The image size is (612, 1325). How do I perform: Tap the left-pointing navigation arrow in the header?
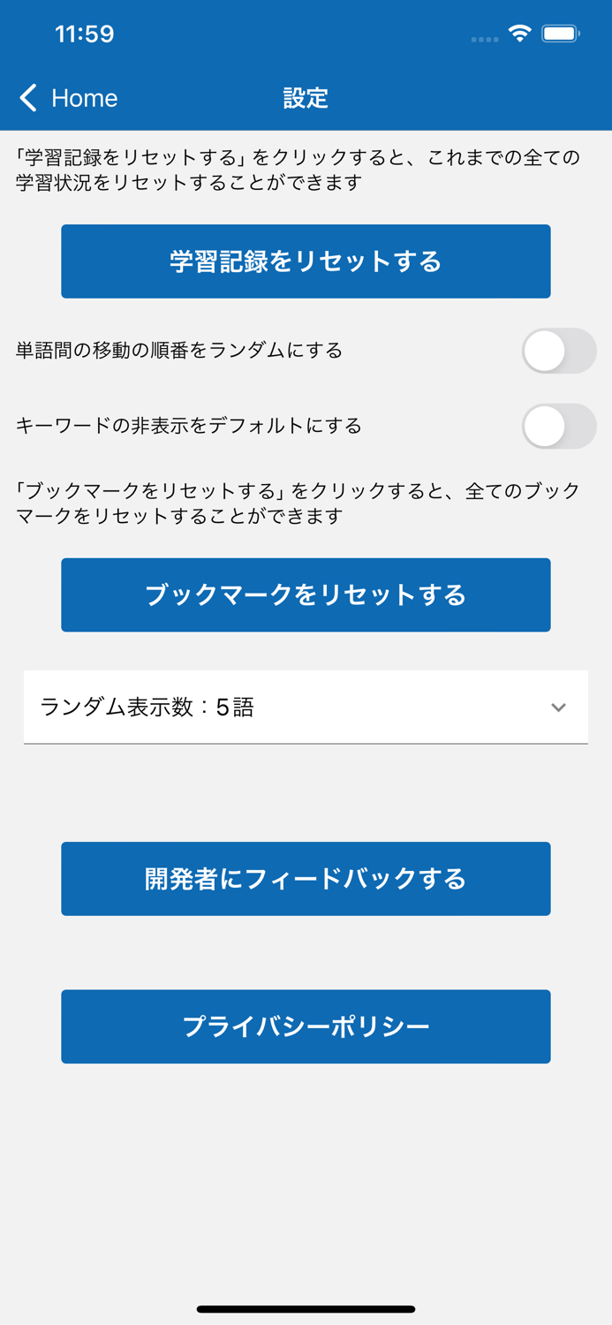click(x=26, y=98)
